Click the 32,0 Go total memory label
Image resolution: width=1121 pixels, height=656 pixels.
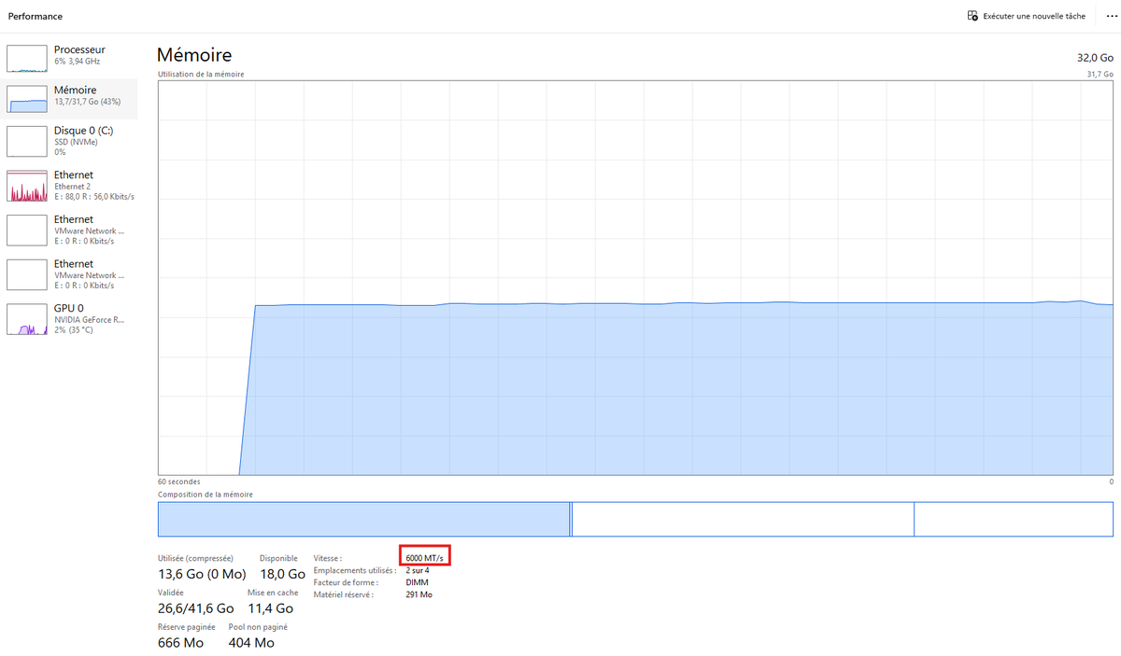click(x=1096, y=58)
